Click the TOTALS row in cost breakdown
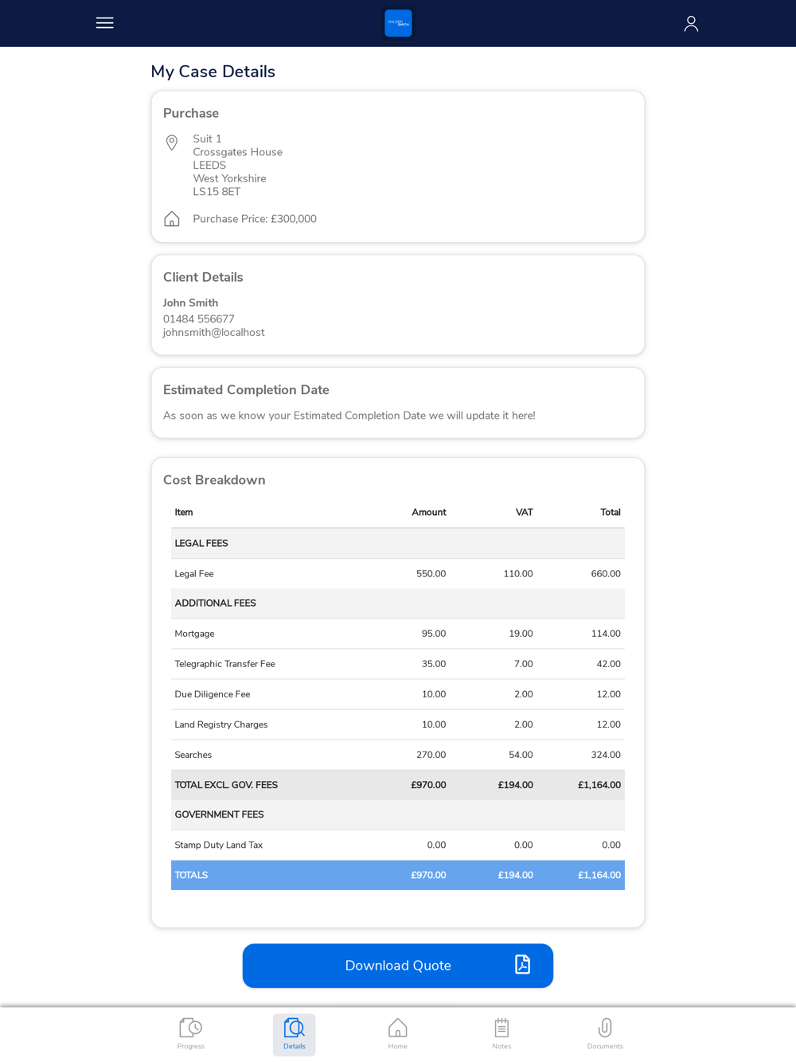The image size is (796, 1062). [x=398, y=875]
